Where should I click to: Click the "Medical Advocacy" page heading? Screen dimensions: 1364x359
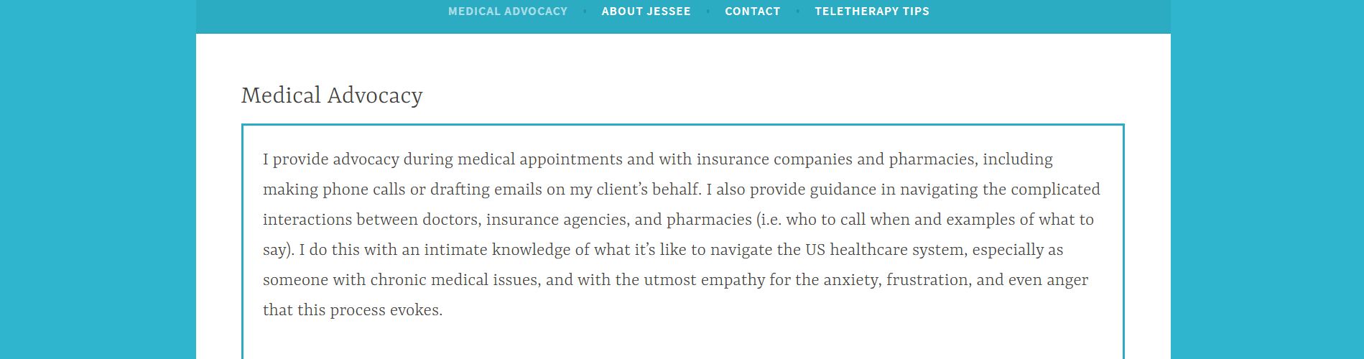click(332, 95)
